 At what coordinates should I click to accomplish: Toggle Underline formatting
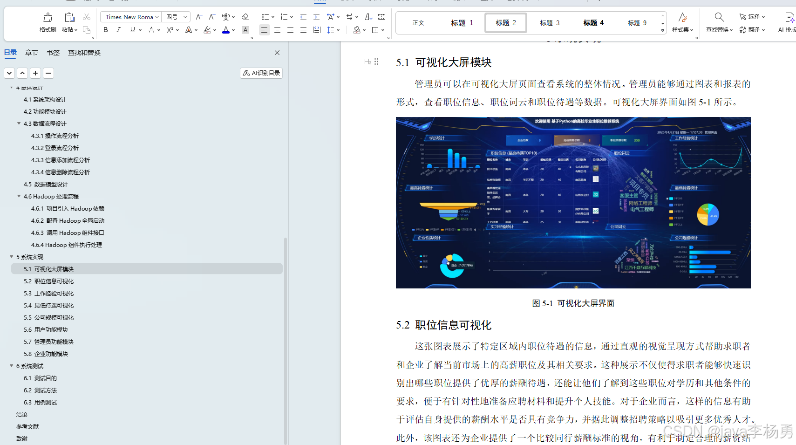133,30
